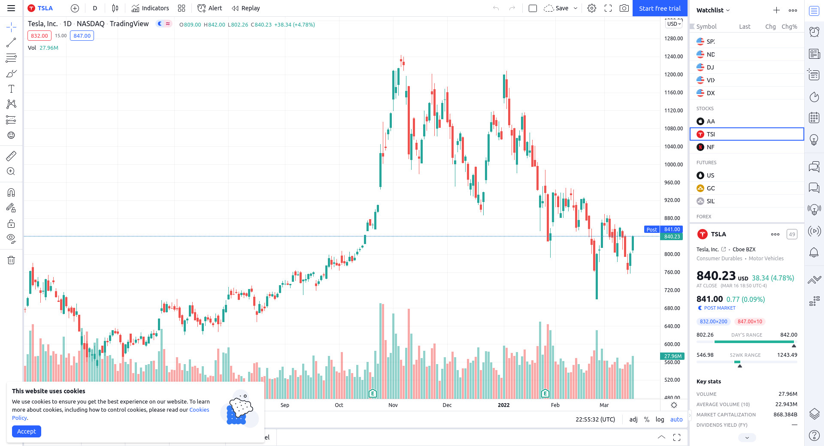824x446 pixels.
Task: Toggle log scale on the chart
Action: tap(660, 419)
